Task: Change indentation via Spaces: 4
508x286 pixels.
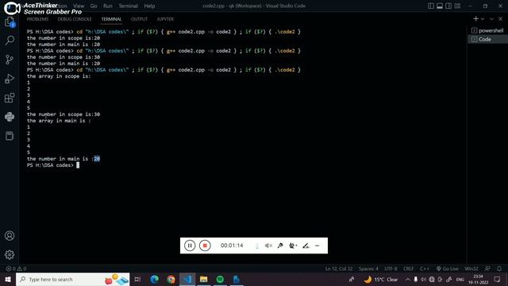Action: [x=368, y=269]
